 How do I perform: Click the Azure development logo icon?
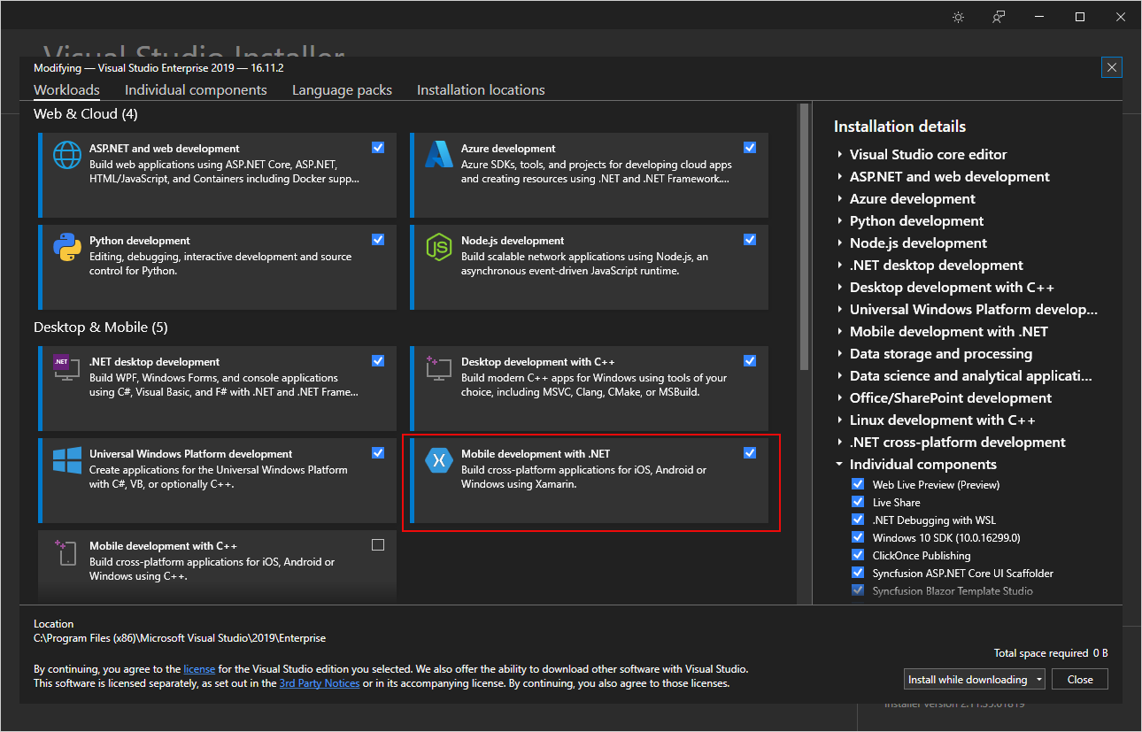click(x=439, y=155)
